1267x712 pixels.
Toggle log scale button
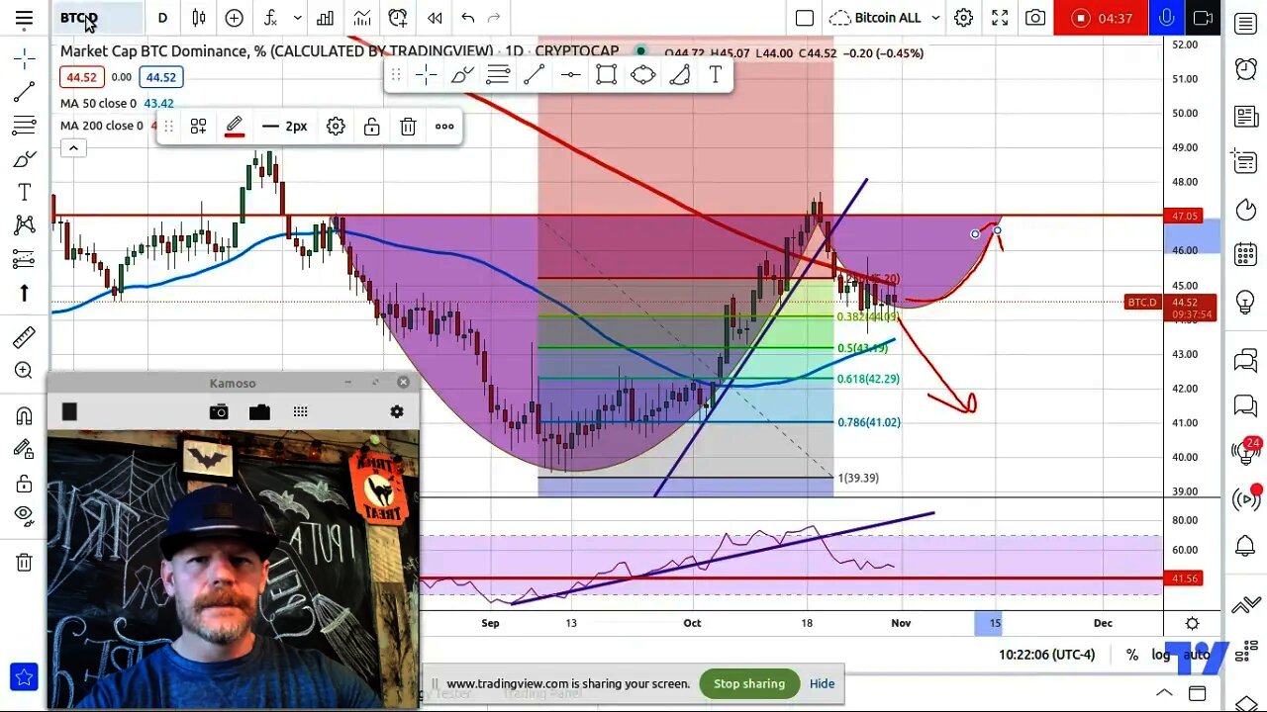1160,655
